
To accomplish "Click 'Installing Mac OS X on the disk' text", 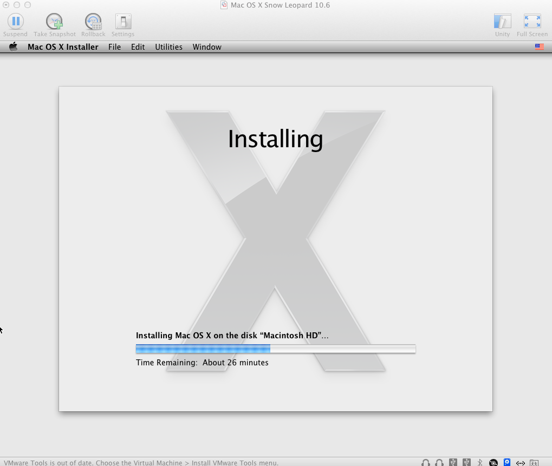I will pos(232,335).
